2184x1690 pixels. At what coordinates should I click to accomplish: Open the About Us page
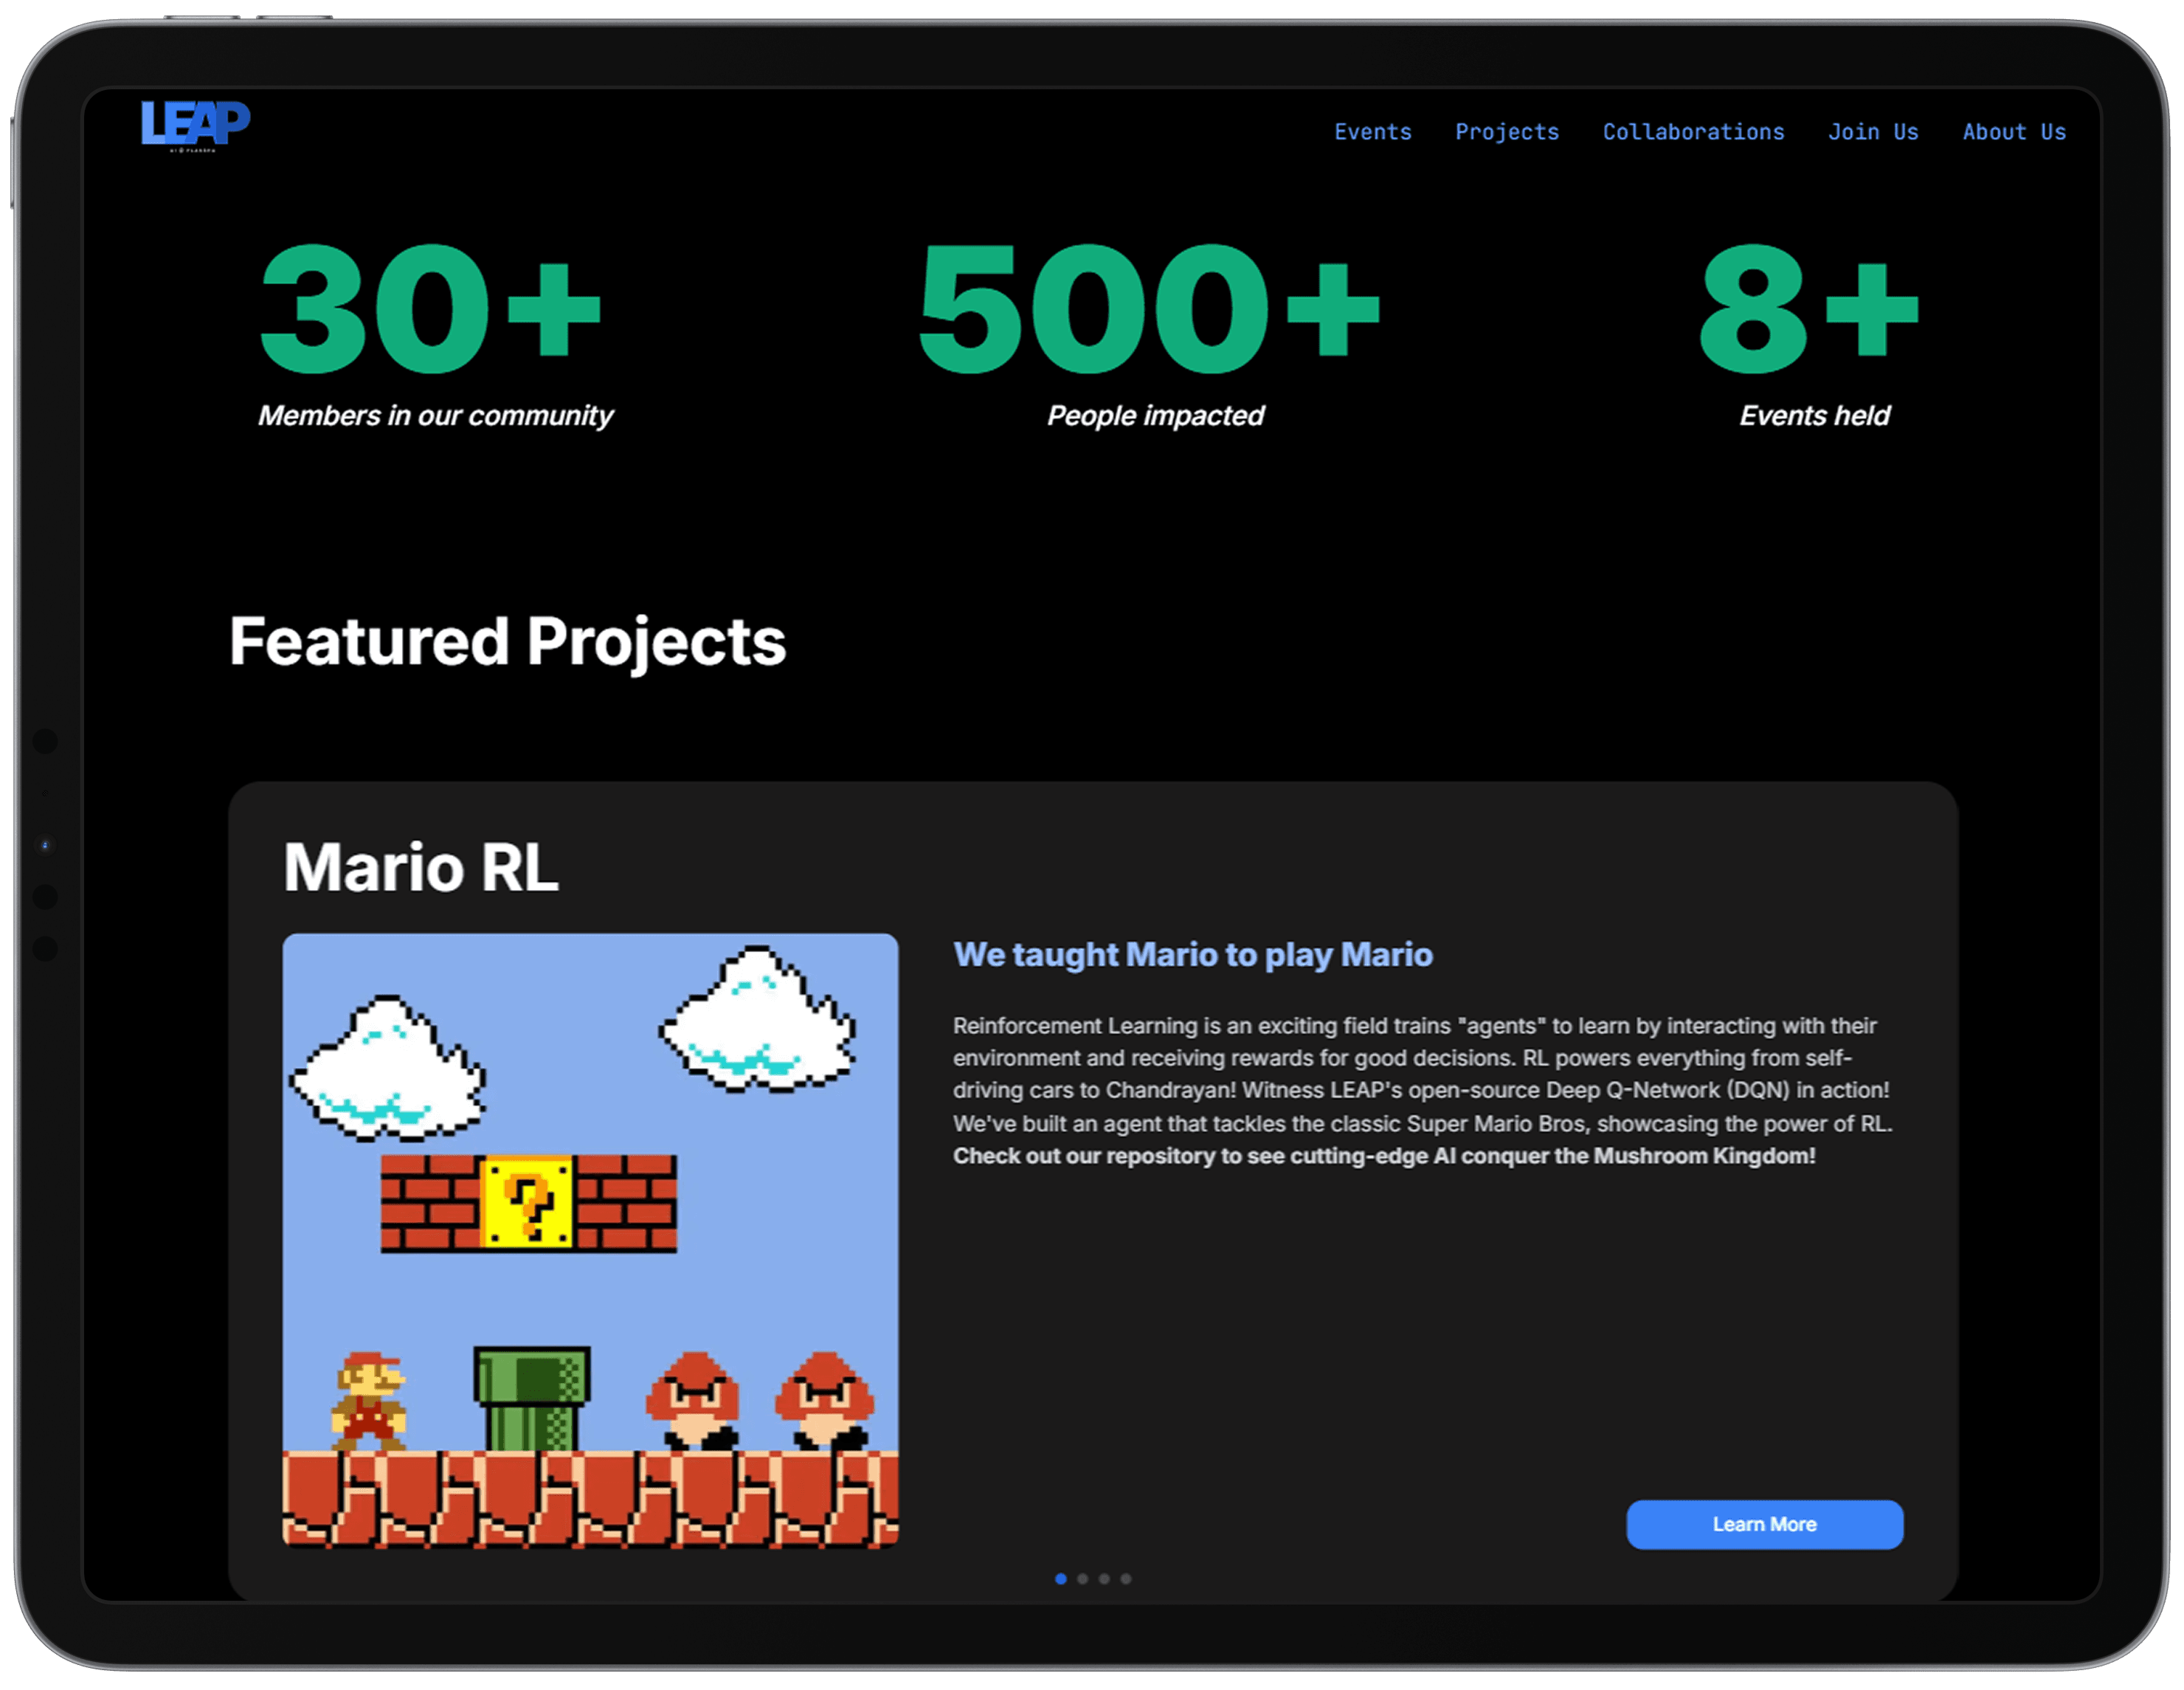pos(2013,132)
